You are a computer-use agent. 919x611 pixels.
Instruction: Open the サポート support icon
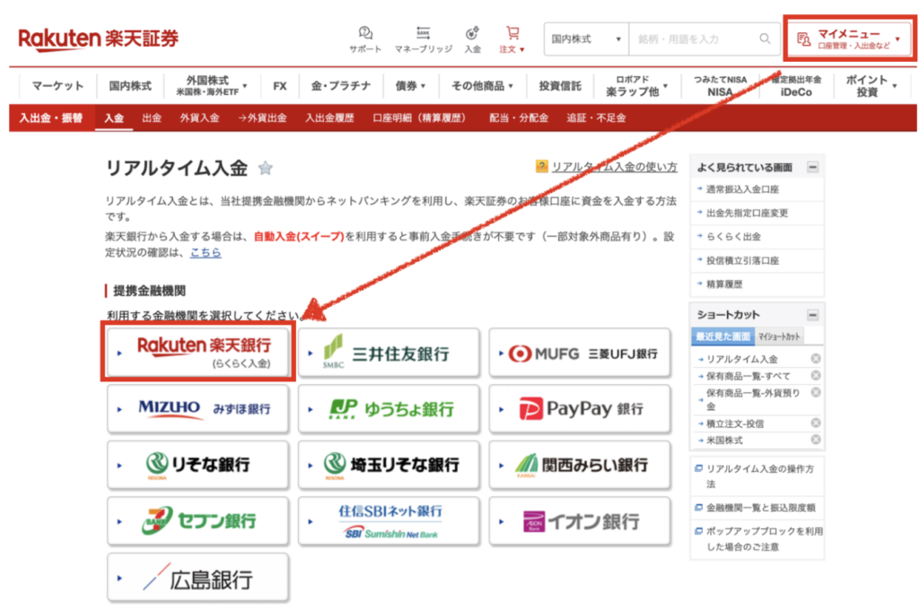(365, 39)
